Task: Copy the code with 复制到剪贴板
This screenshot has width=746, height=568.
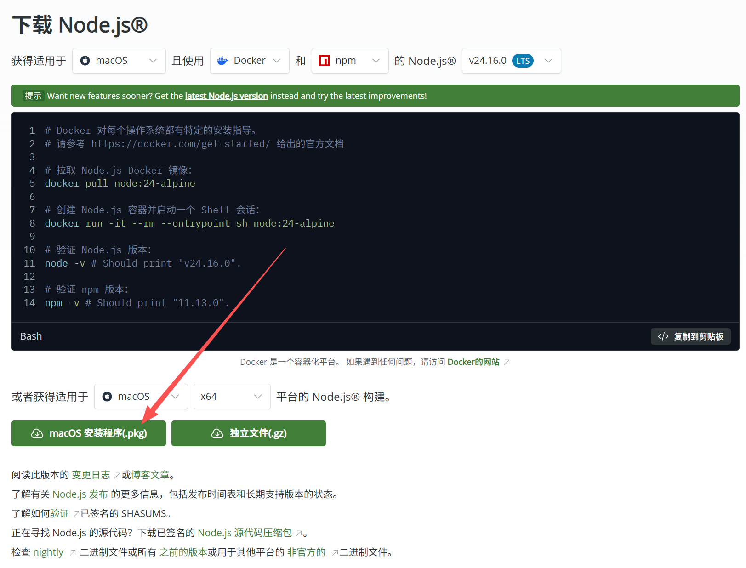Action: tap(690, 336)
